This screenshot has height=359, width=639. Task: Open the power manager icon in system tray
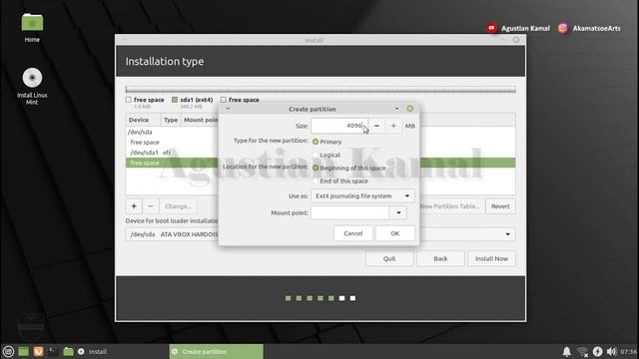[597, 352]
